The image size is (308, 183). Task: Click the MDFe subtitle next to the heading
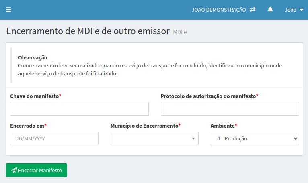180,32
